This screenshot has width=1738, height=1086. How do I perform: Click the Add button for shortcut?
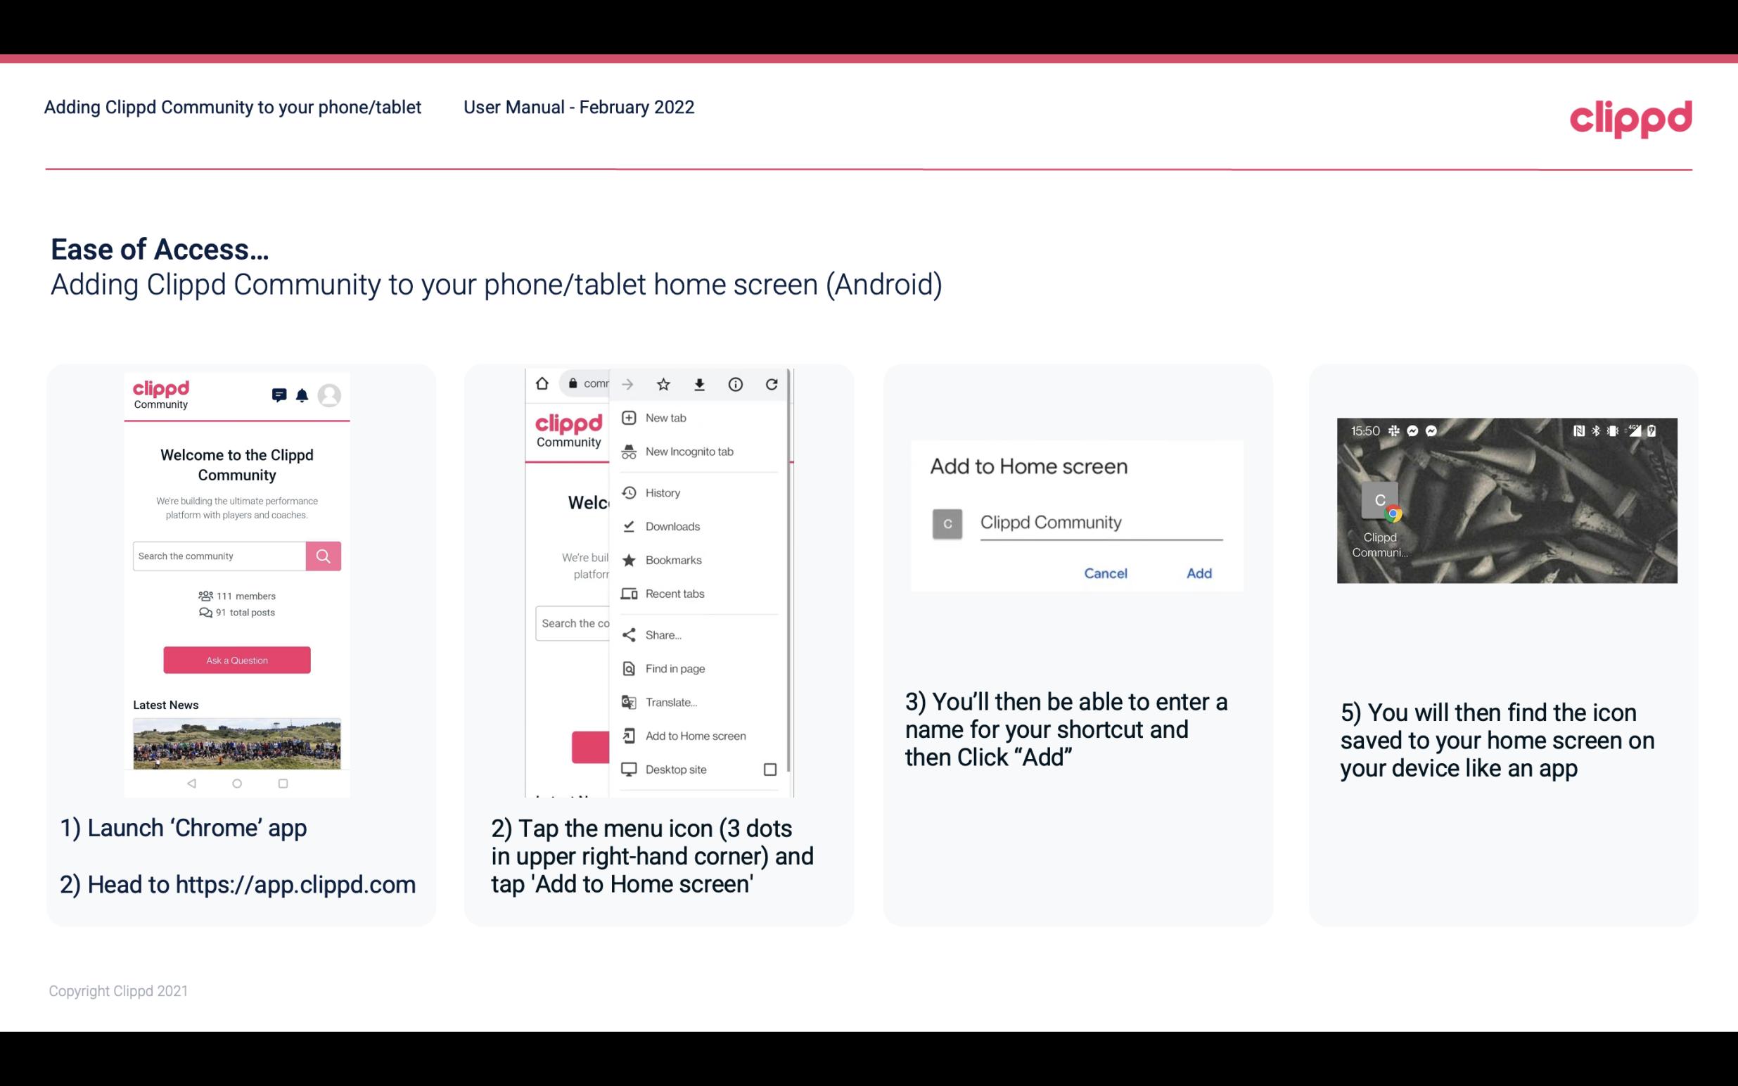1199,573
